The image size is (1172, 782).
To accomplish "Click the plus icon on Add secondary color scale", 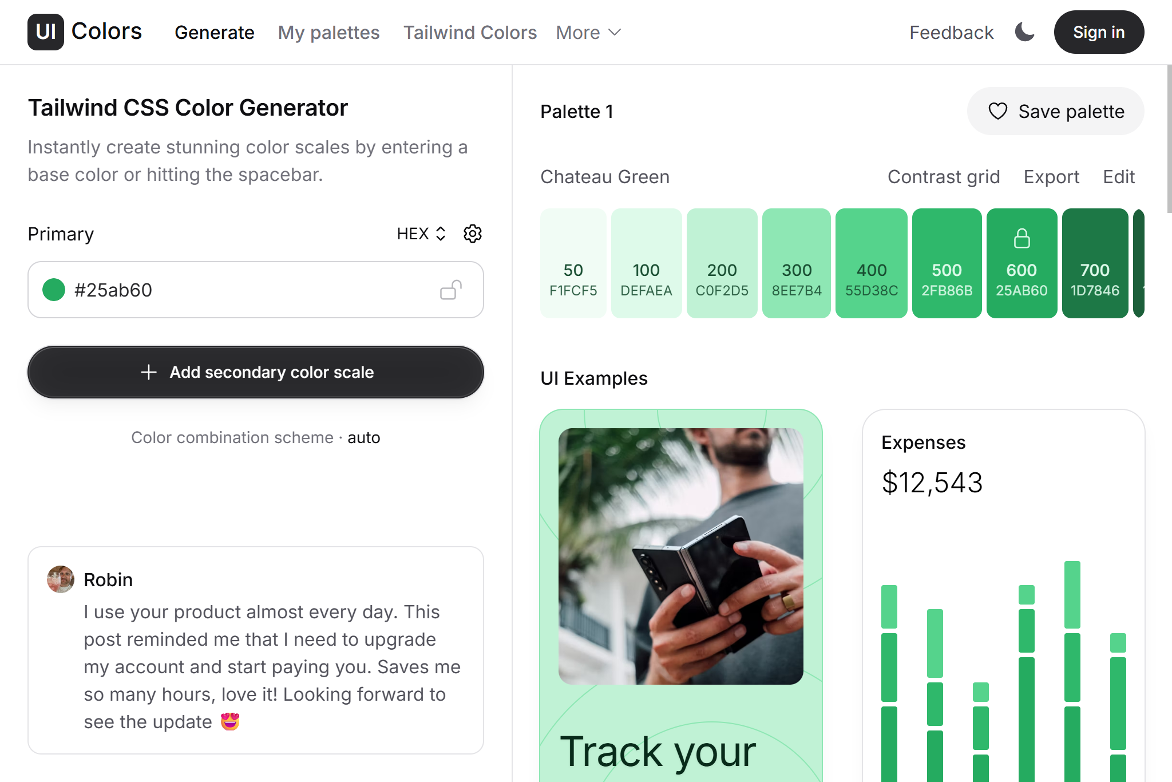I will (x=148, y=372).
